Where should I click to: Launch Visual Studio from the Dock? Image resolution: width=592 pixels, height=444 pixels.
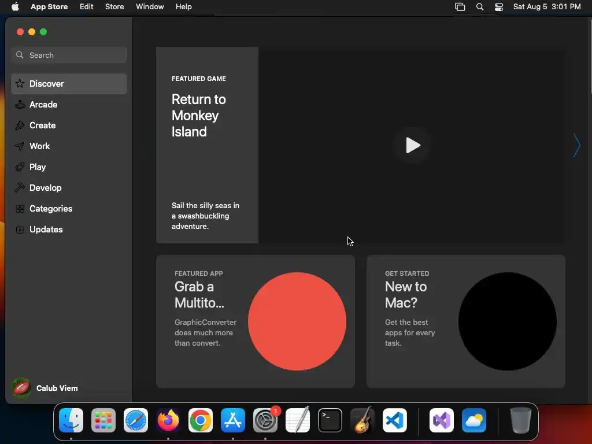[x=442, y=420]
